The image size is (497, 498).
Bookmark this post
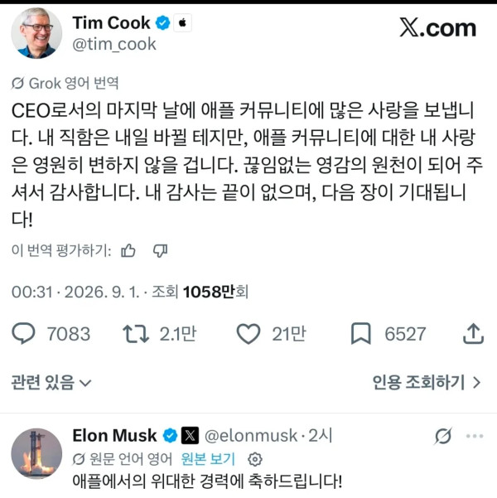point(361,333)
